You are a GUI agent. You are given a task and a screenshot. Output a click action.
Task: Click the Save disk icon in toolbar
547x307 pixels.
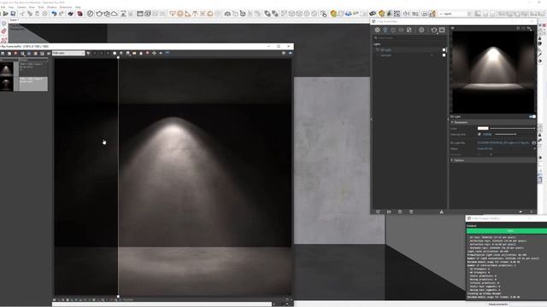click(x=14, y=14)
